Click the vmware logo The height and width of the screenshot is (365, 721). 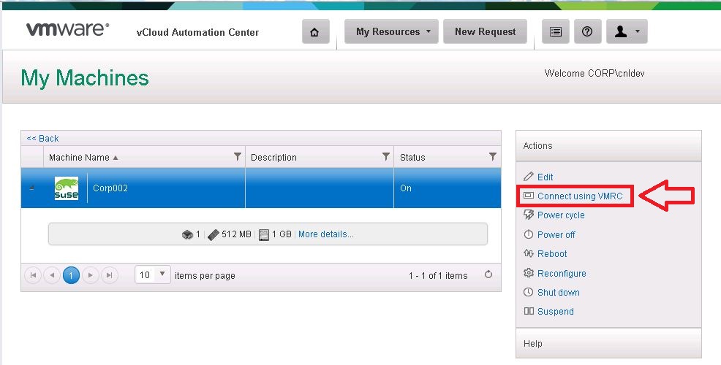point(67,29)
